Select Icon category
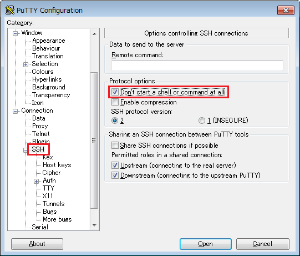Screen dimensions: 300x256 38,103
